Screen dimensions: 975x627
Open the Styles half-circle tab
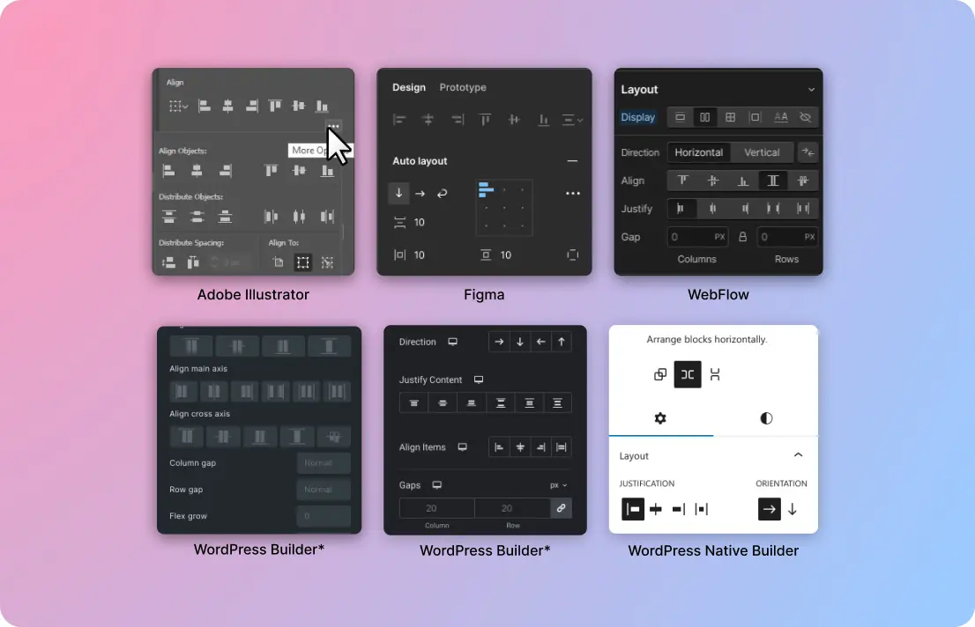point(766,418)
